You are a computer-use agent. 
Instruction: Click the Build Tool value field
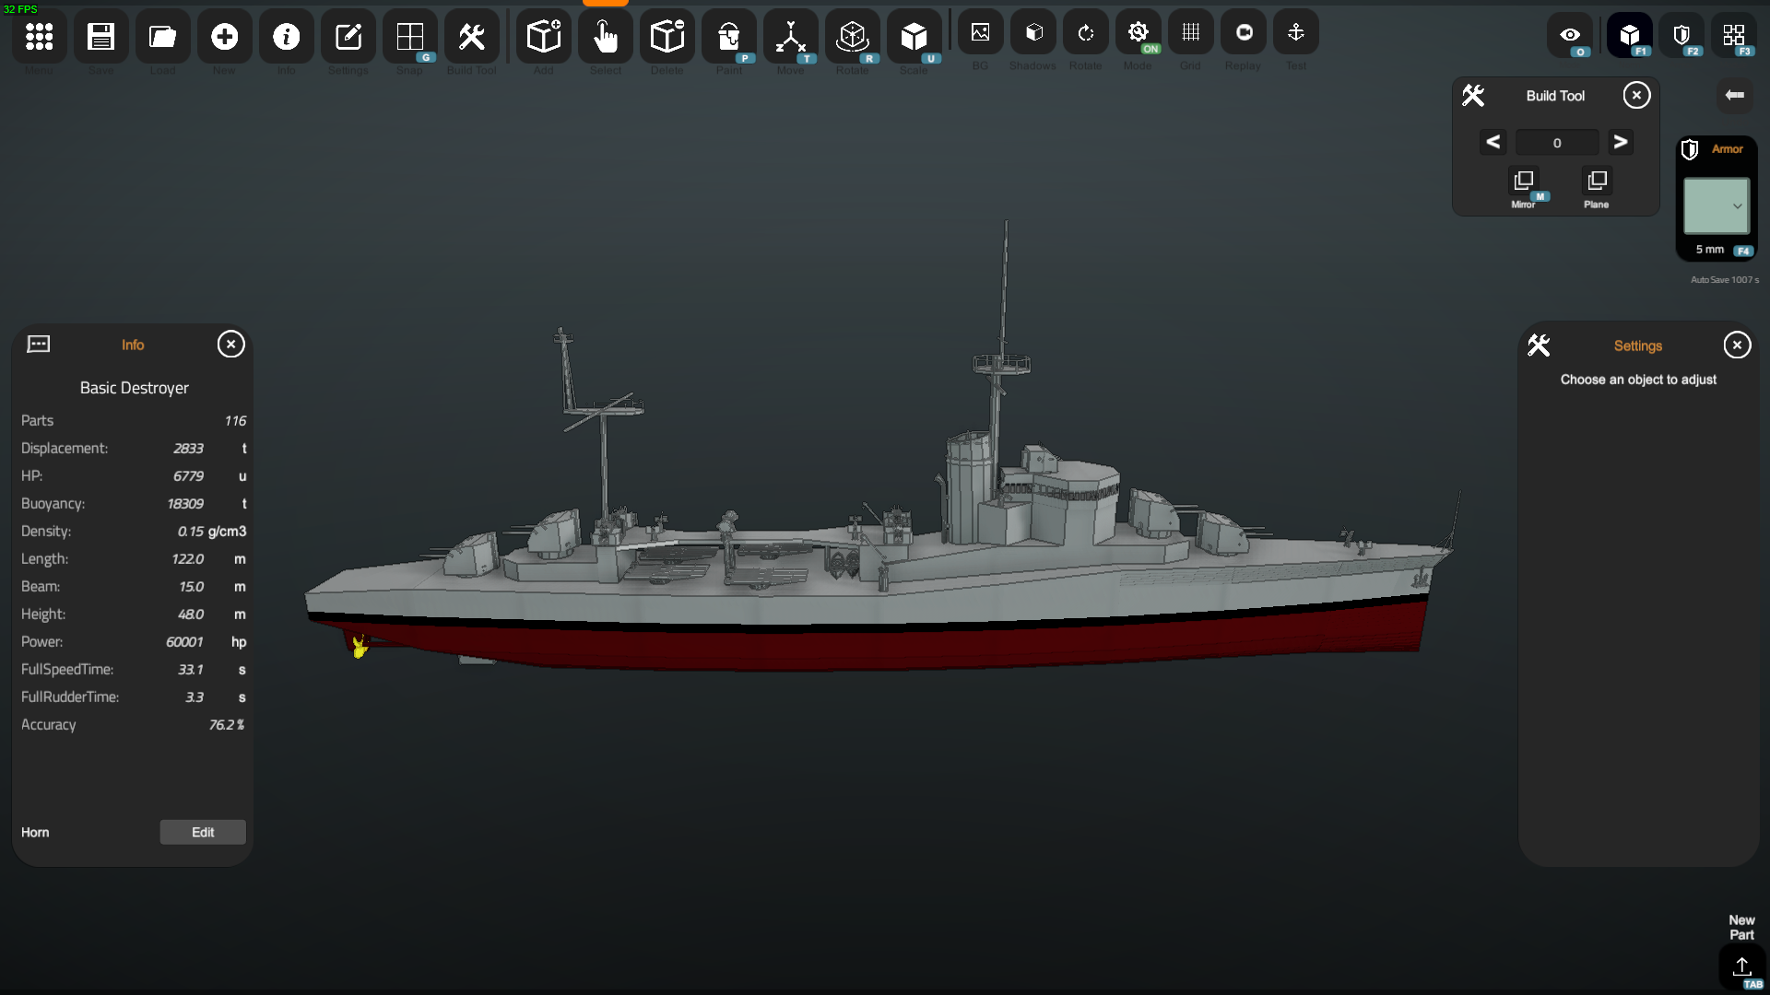[x=1556, y=143]
